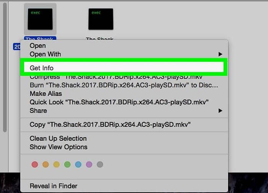Viewport: 268px width, 193px height.
Task: Select Burn to Disc menu entry
Action: 124,85
